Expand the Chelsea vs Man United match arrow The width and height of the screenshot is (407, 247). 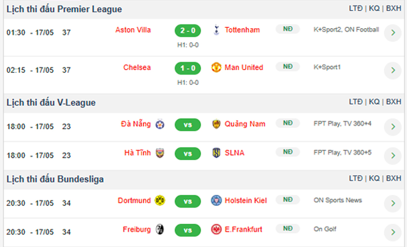[x=393, y=70]
